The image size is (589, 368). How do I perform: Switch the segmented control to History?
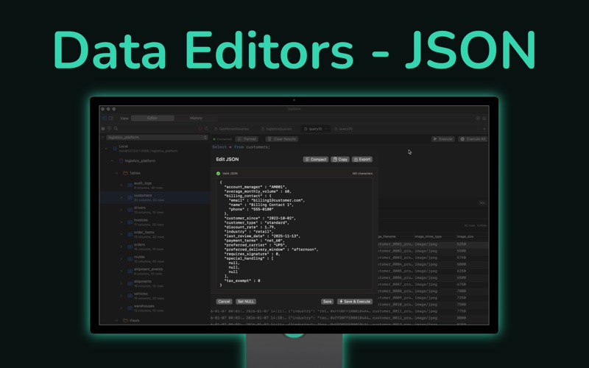196,118
